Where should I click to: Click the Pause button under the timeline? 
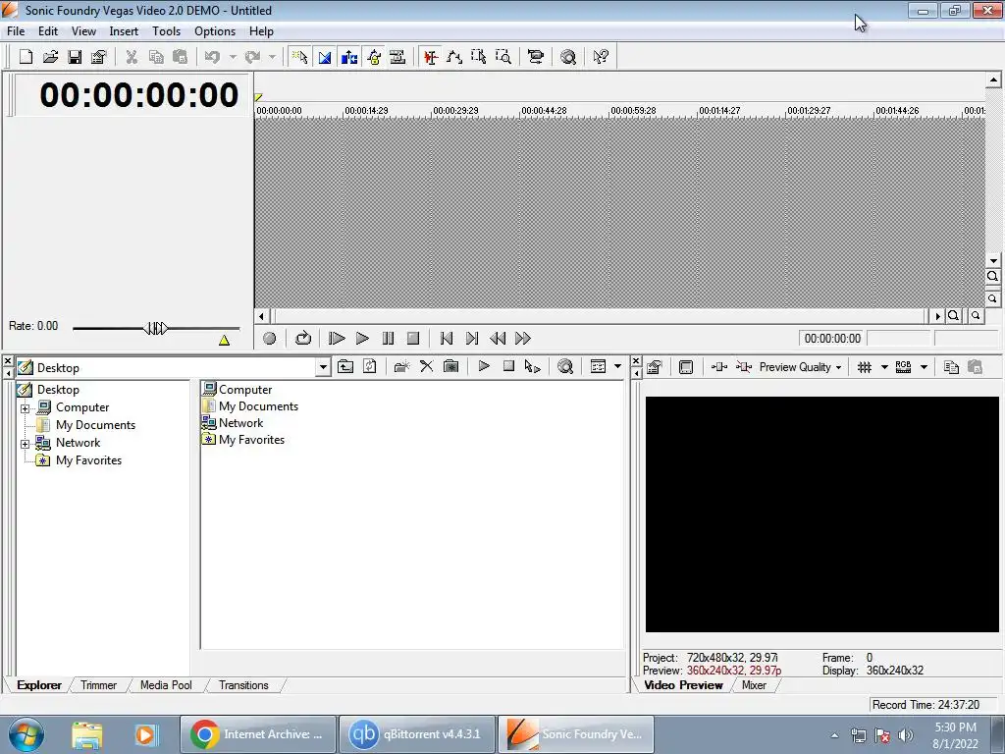tap(388, 339)
